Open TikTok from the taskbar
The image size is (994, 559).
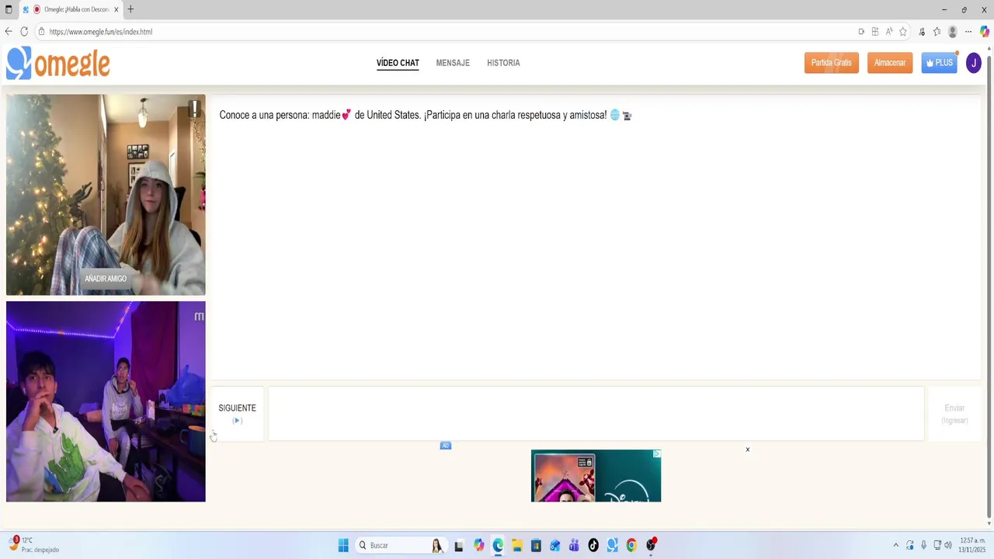pyautogui.click(x=593, y=545)
